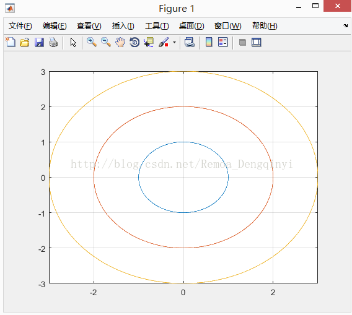Insert Legend using toolbar icon

pyautogui.click(x=223, y=42)
